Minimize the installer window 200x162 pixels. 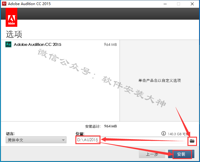[x=165, y=4]
